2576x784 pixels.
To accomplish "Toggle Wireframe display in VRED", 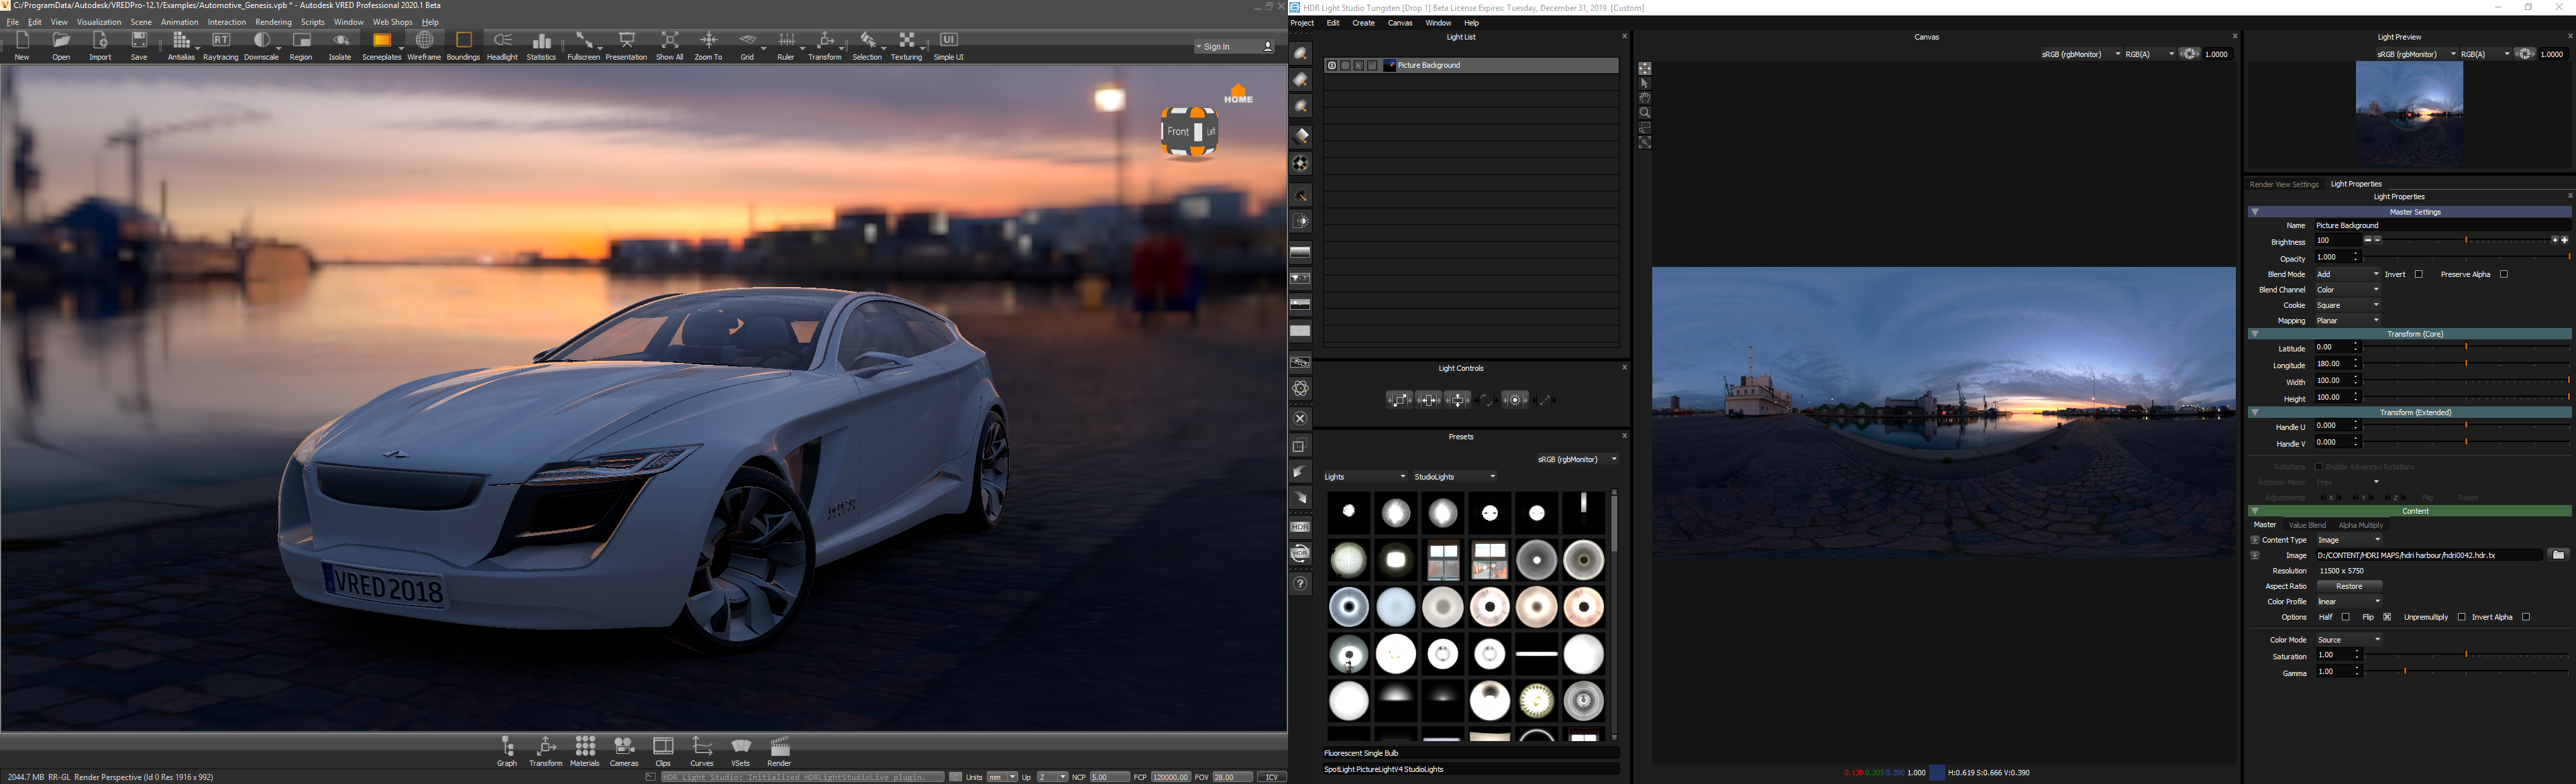I will [424, 45].
